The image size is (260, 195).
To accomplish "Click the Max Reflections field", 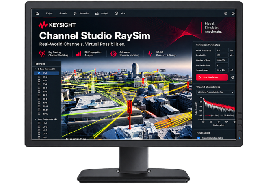I will coord(222,65).
